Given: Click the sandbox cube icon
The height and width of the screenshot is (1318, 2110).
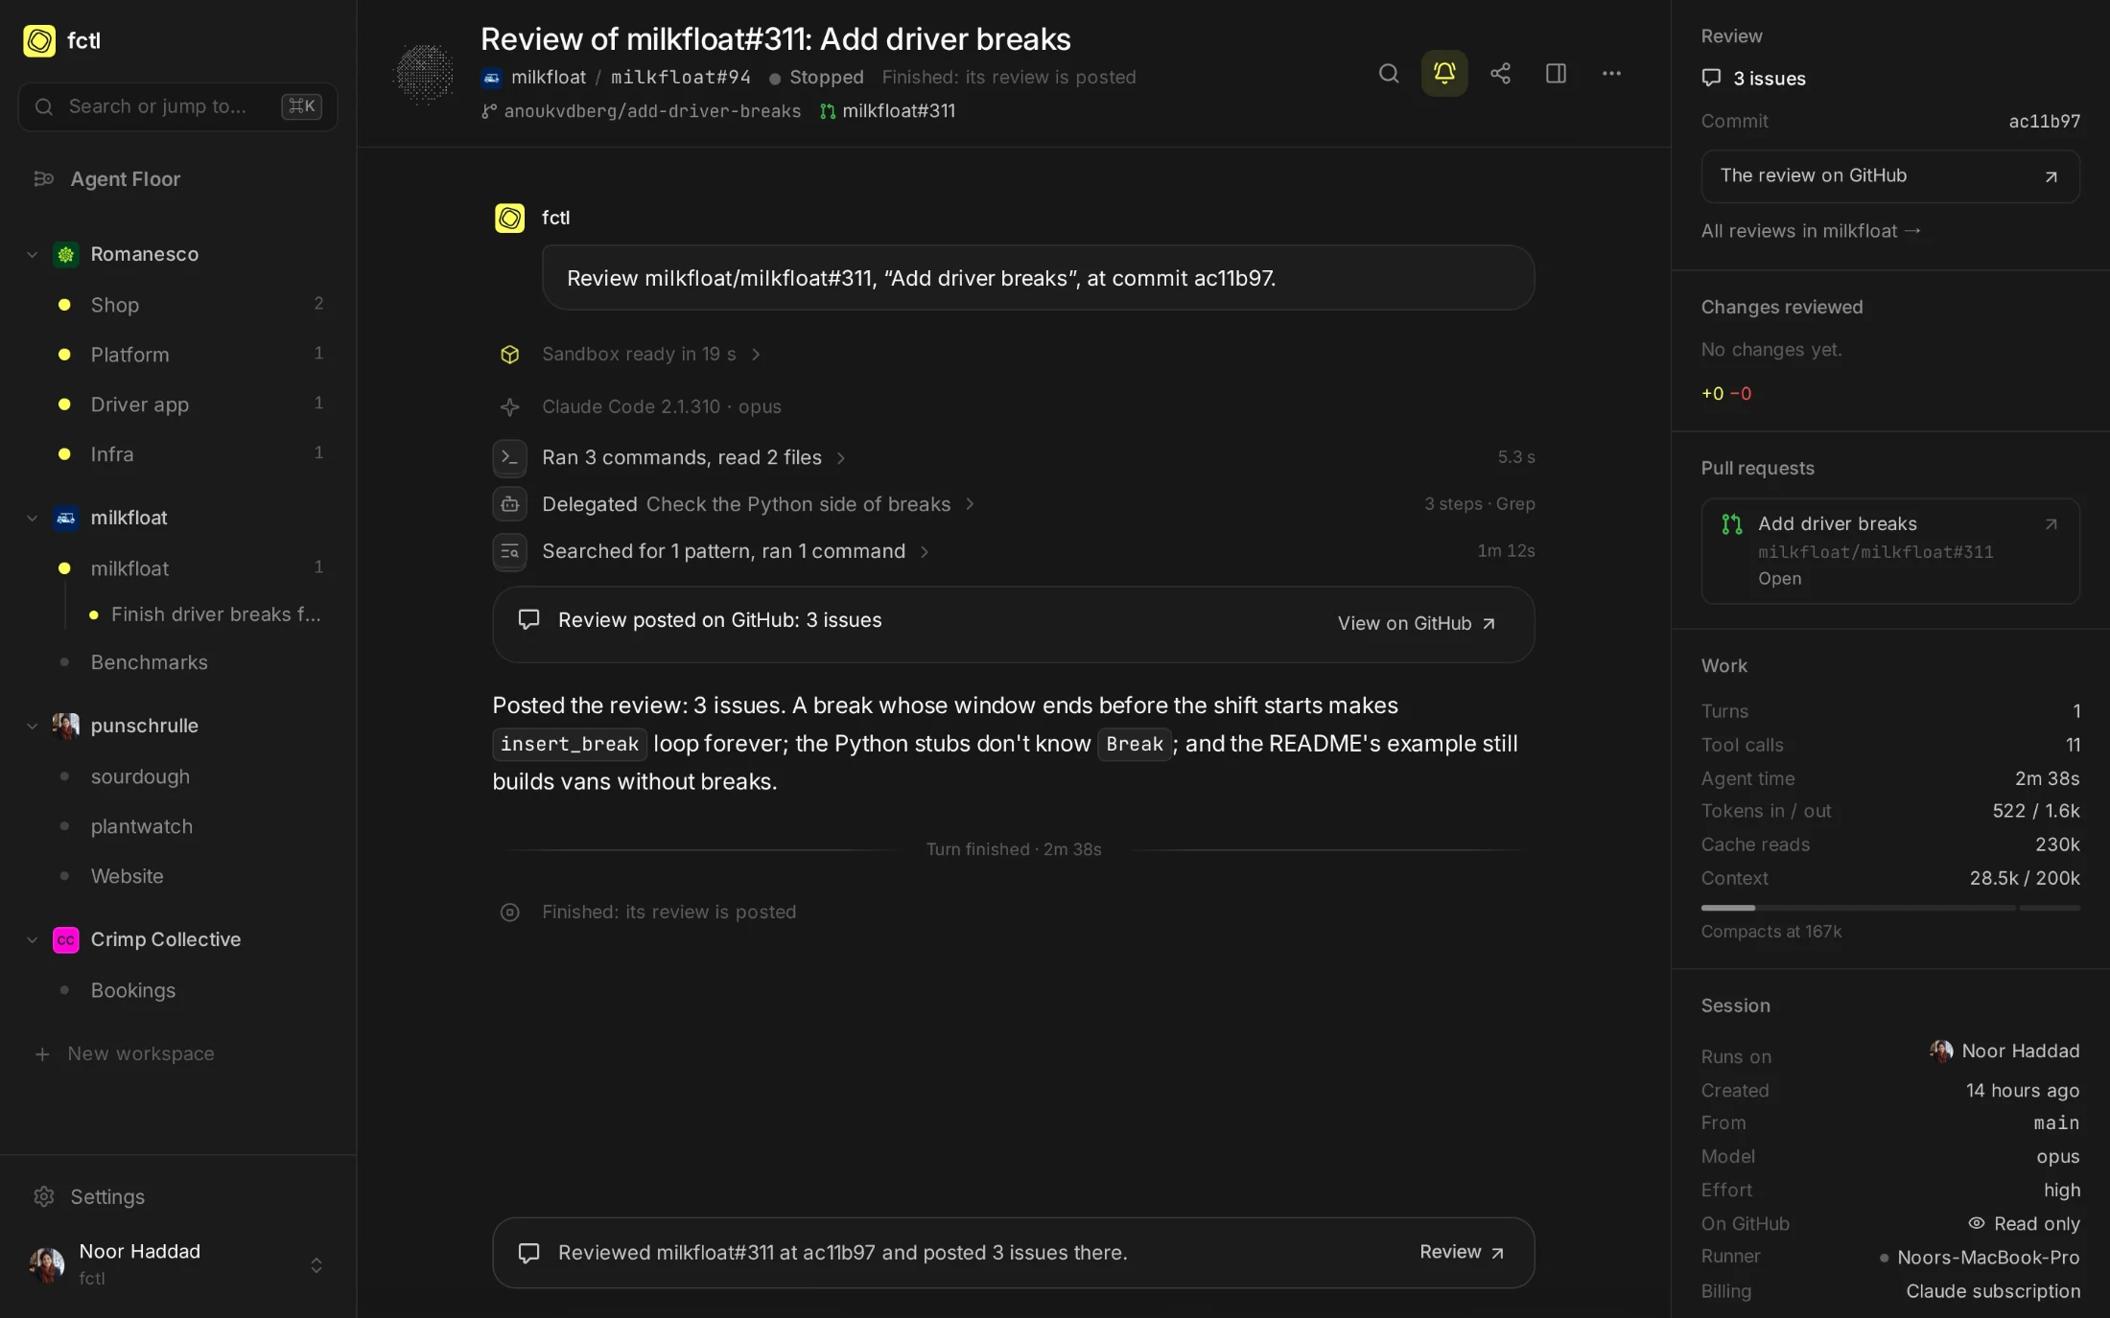Looking at the screenshot, I should [509, 355].
